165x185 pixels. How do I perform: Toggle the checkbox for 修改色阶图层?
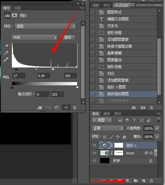tap(93, 94)
